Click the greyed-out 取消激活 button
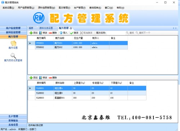This screenshot has height=131, width=180. pos(86,33)
